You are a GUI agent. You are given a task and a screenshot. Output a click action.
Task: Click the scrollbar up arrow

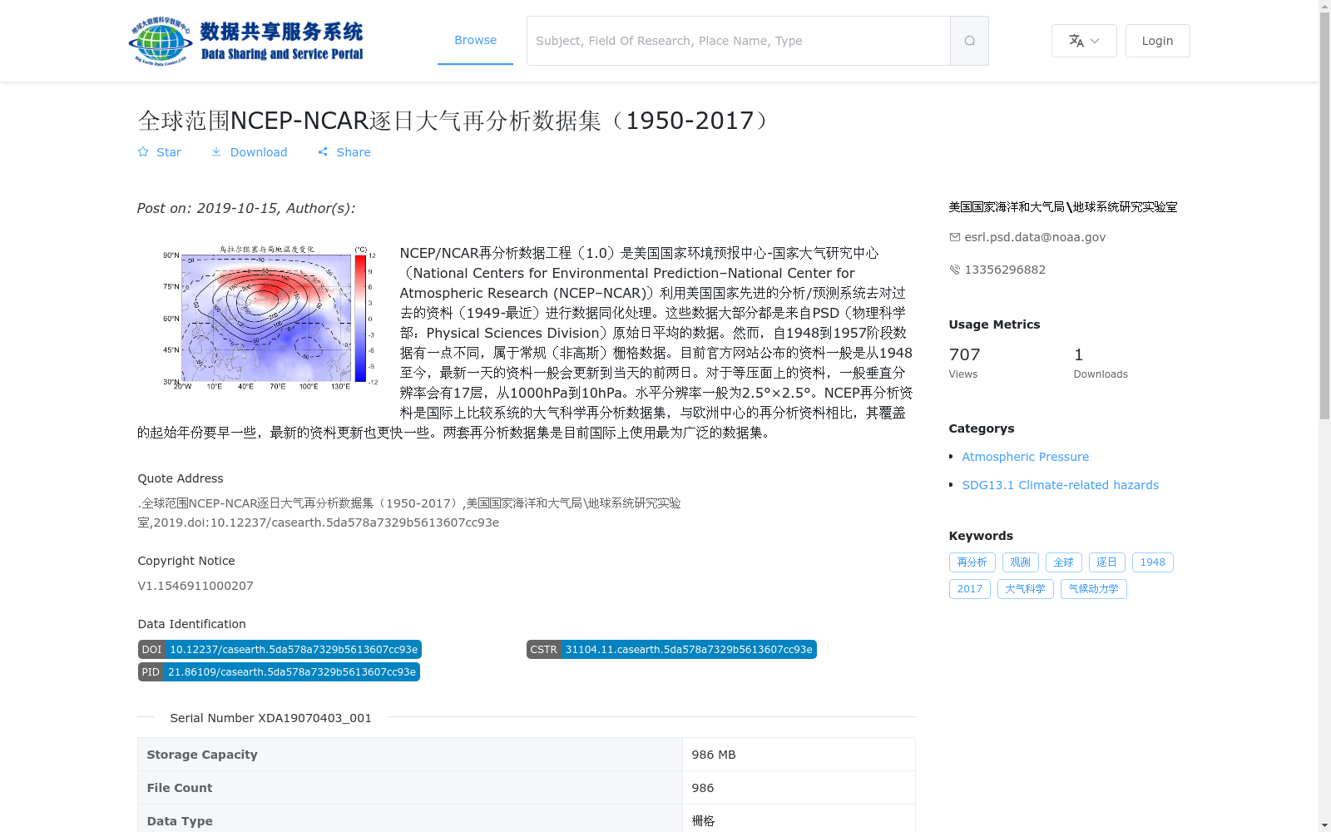[1324, 6]
